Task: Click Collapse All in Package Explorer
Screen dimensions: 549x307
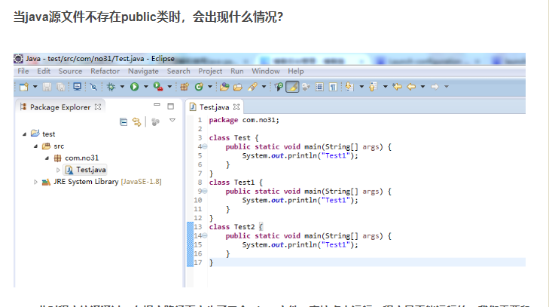Action: click(x=124, y=121)
